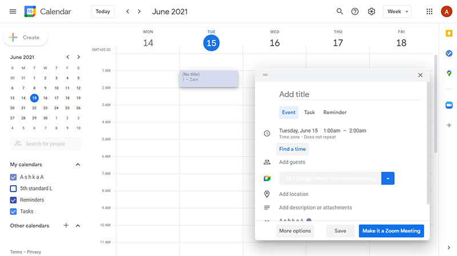Click the Add title field

pos(350,95)
